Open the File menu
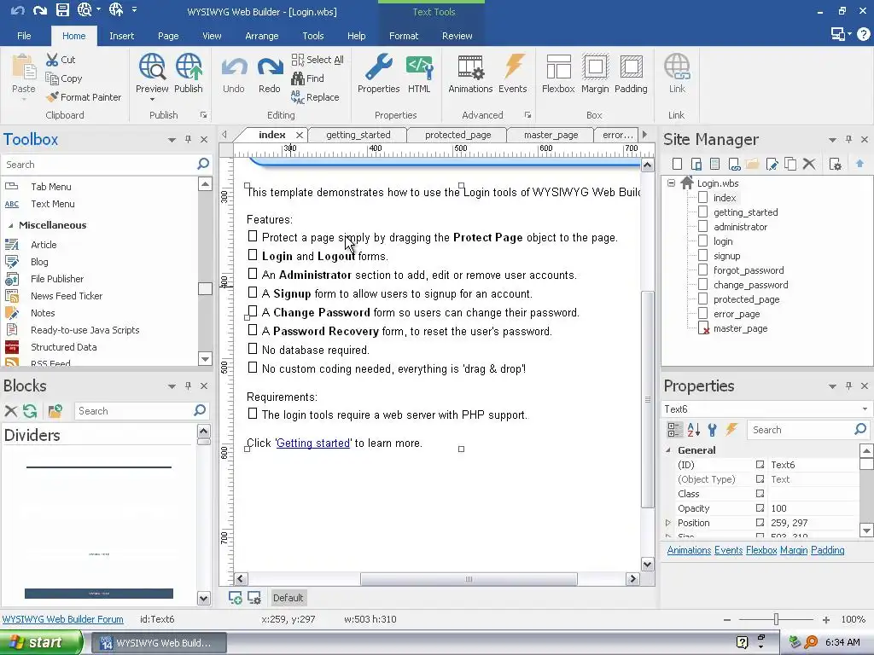874x655 pixels. click(x=24, y=36)
